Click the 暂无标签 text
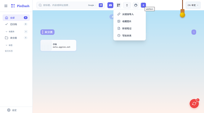This screenshot has width=204, height=113. (x=9, y=51)
